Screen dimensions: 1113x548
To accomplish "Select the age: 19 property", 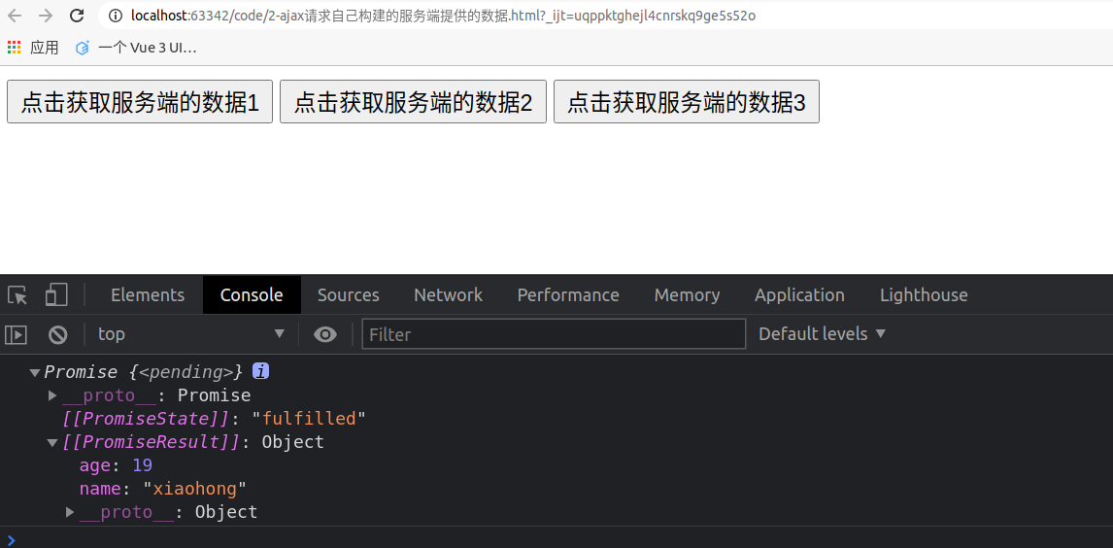I will (116, 465).
